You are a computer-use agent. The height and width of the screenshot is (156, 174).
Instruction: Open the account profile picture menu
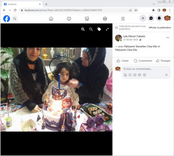[167, 18]
